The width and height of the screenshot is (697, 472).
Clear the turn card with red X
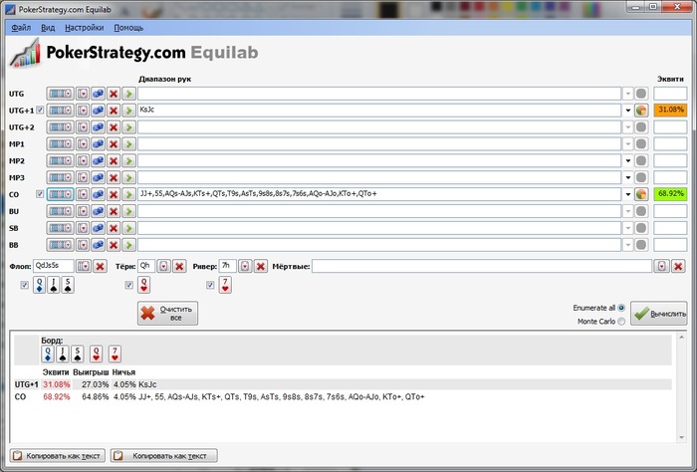(x=179, y=266)
